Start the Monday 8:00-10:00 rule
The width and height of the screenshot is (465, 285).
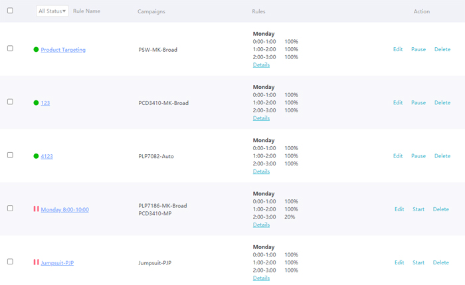tap(418, 209)
